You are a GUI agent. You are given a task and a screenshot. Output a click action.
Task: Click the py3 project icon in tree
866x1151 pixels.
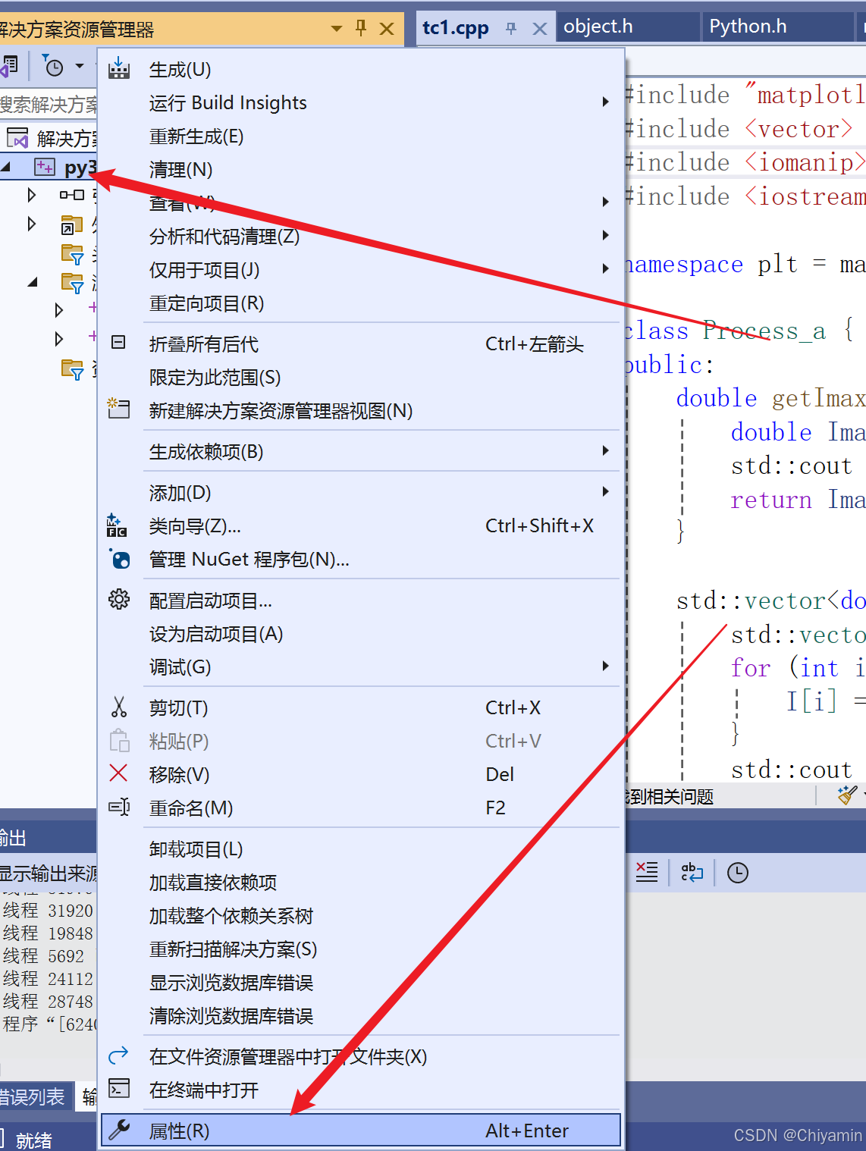[45, 167]
